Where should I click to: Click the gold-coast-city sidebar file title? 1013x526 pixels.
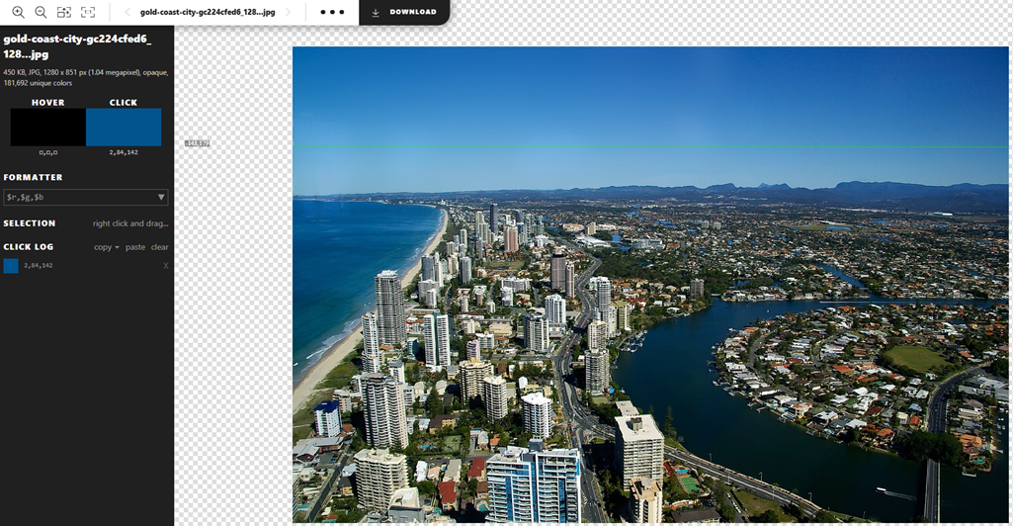[77, 46]
